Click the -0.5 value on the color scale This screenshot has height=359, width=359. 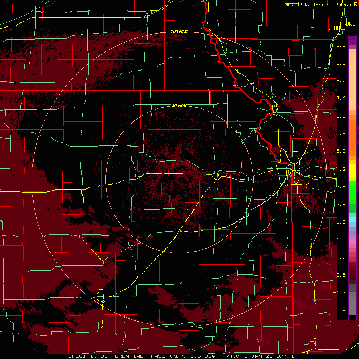click(x=339, y=275)
